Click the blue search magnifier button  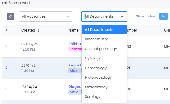163,16
